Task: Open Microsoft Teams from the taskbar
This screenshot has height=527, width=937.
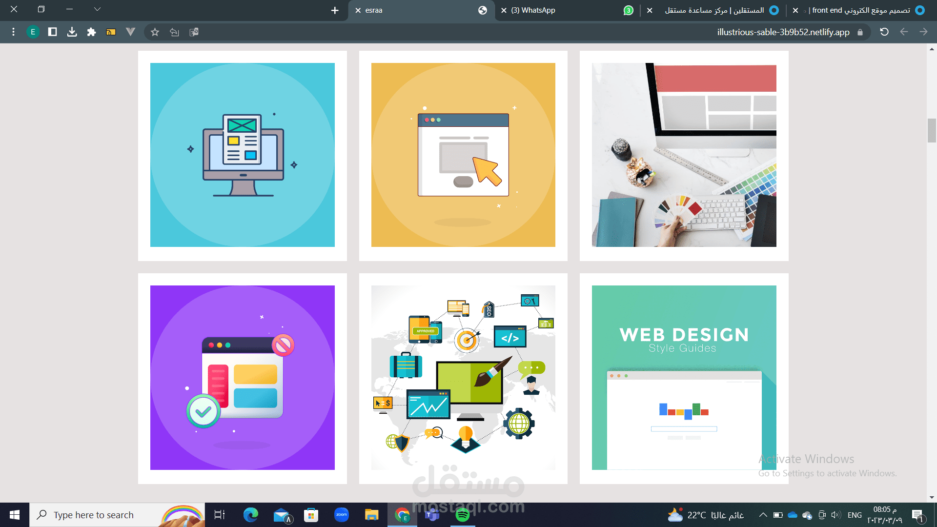Action: (432, 515)
